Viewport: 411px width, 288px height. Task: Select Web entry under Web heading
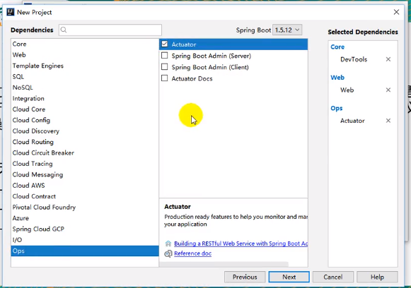347,90
